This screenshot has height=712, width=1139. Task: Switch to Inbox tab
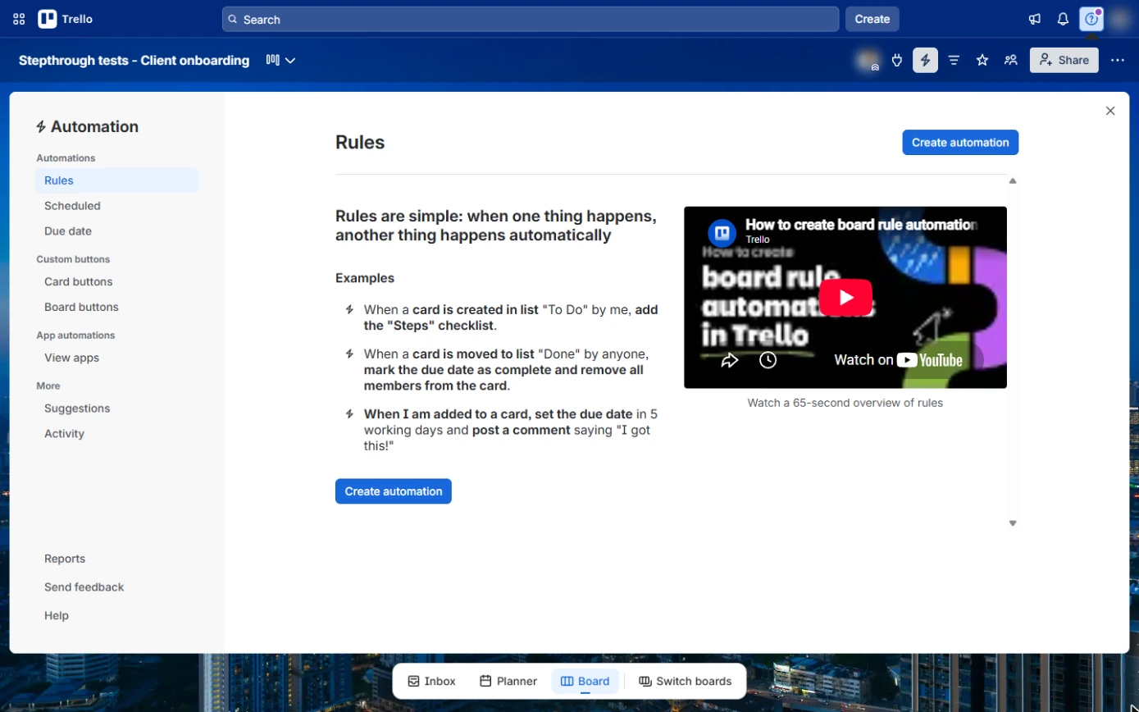[431, 681]
